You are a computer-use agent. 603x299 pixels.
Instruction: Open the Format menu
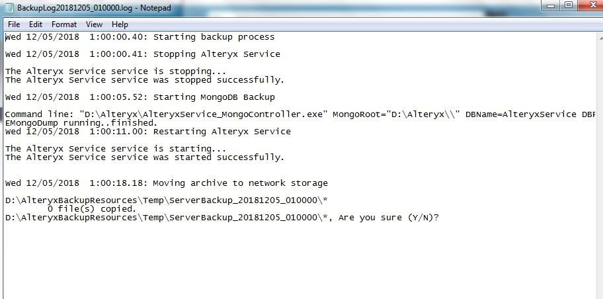click(x=64, y=24)
